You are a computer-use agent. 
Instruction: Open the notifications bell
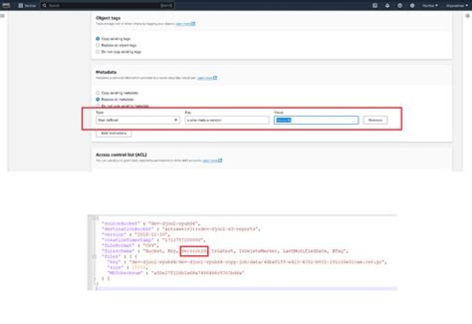[x=387, y=5]
